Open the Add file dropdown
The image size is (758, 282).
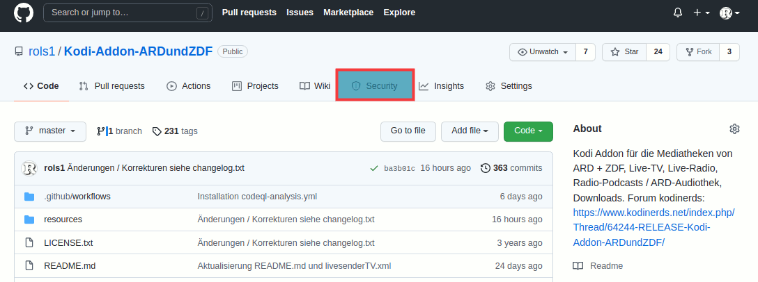click(470, 131)
